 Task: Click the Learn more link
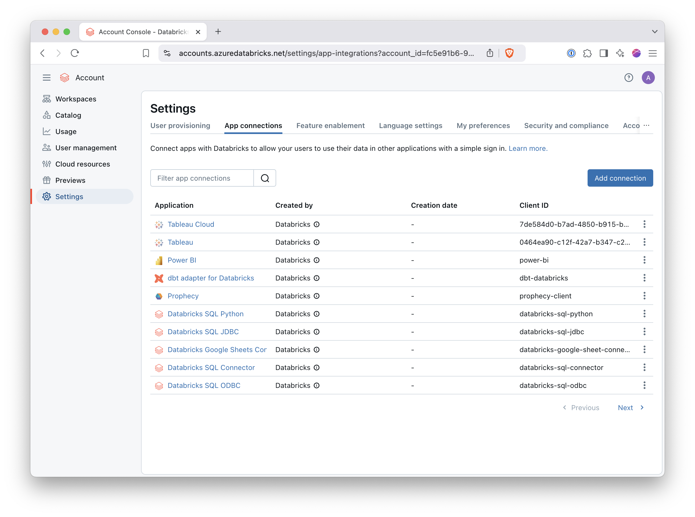point(528,148)
